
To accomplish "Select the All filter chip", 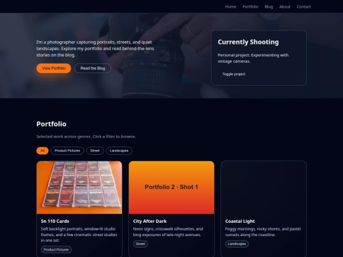I will pos(43,150).
